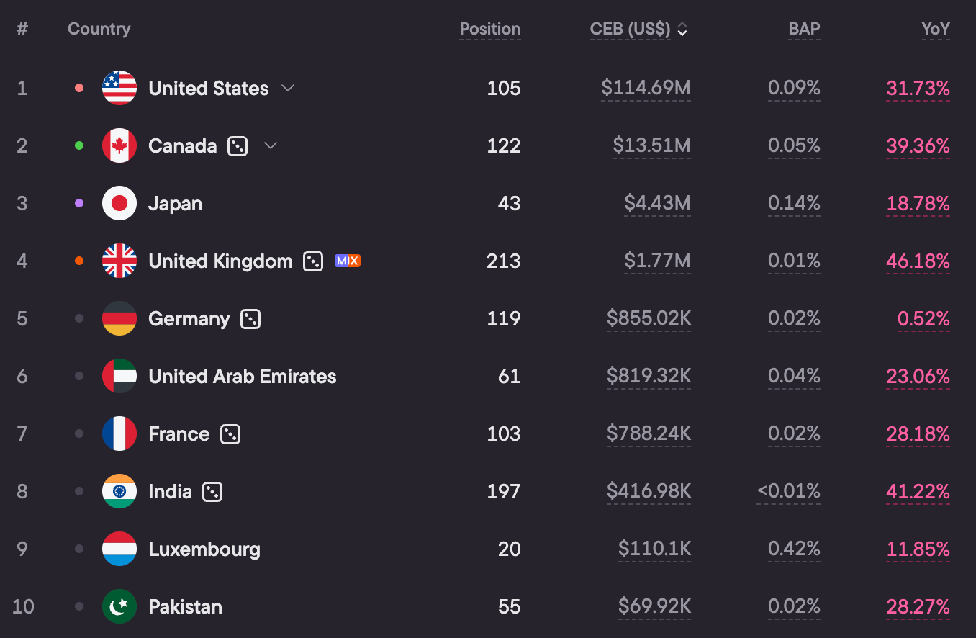Click the dice icon next to France
The image size is (976, 638).
[x=230, y=434]
